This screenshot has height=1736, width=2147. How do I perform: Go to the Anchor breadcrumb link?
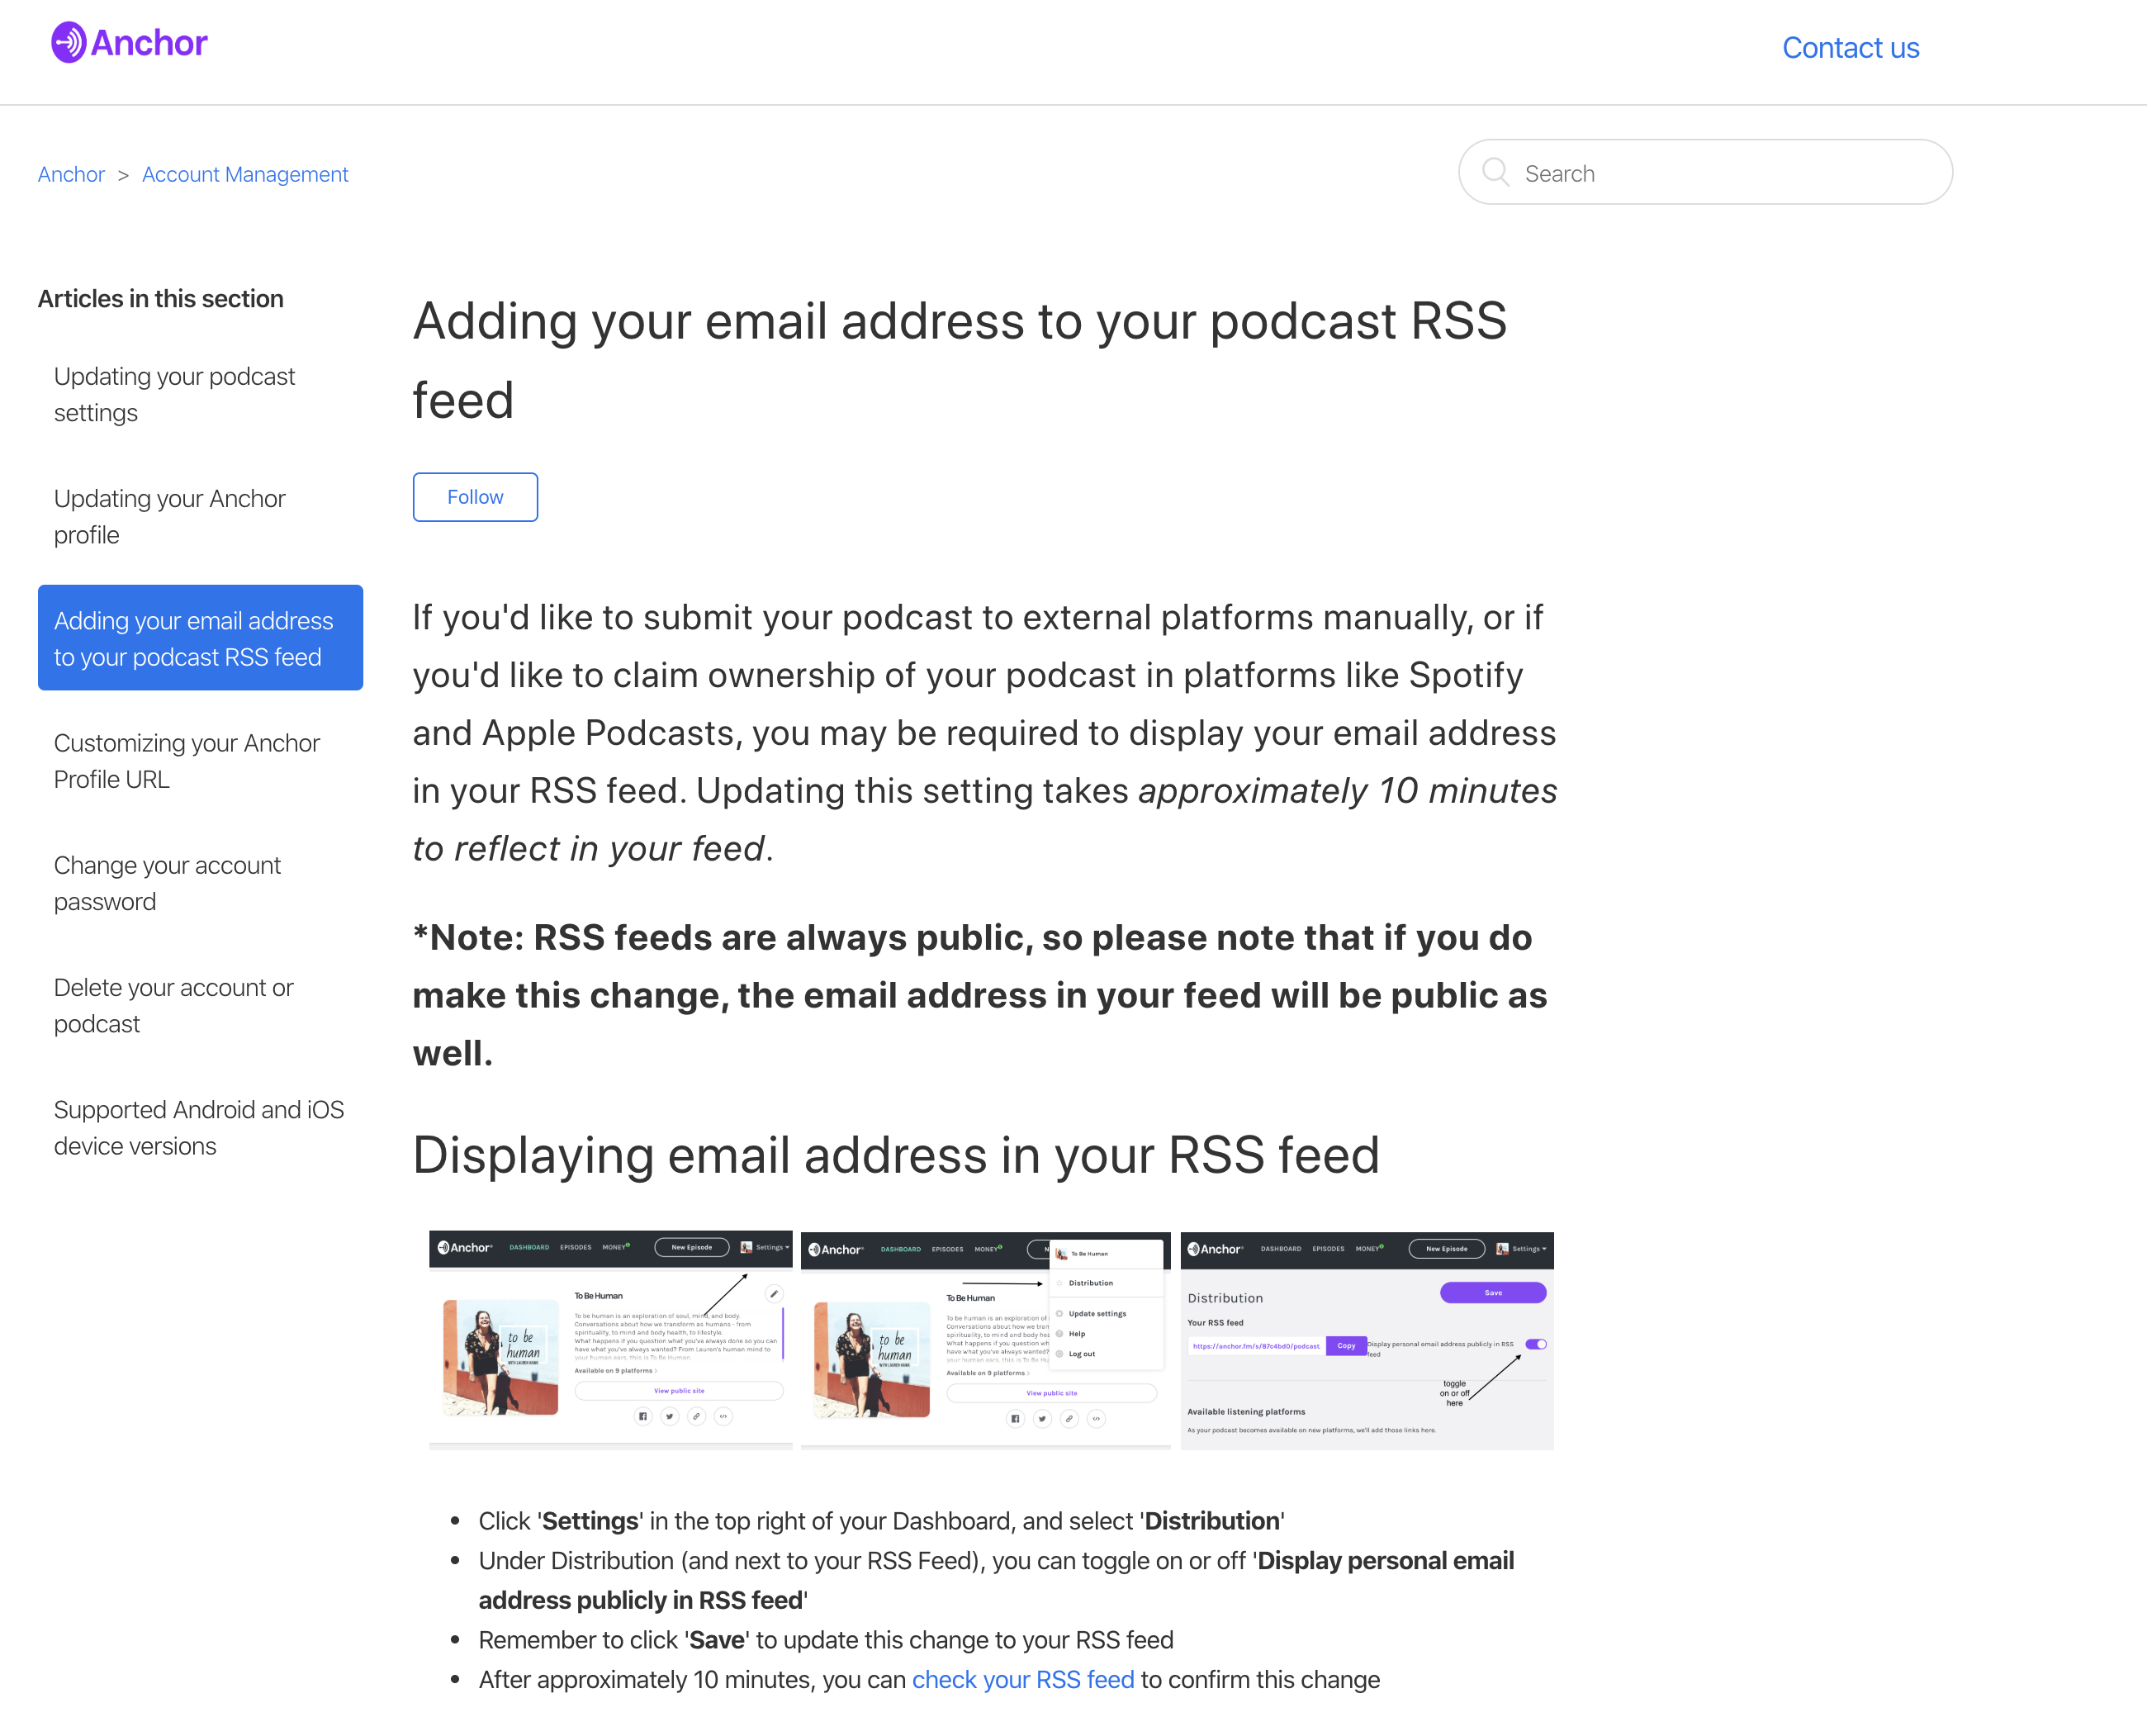(x=71, y=174)
